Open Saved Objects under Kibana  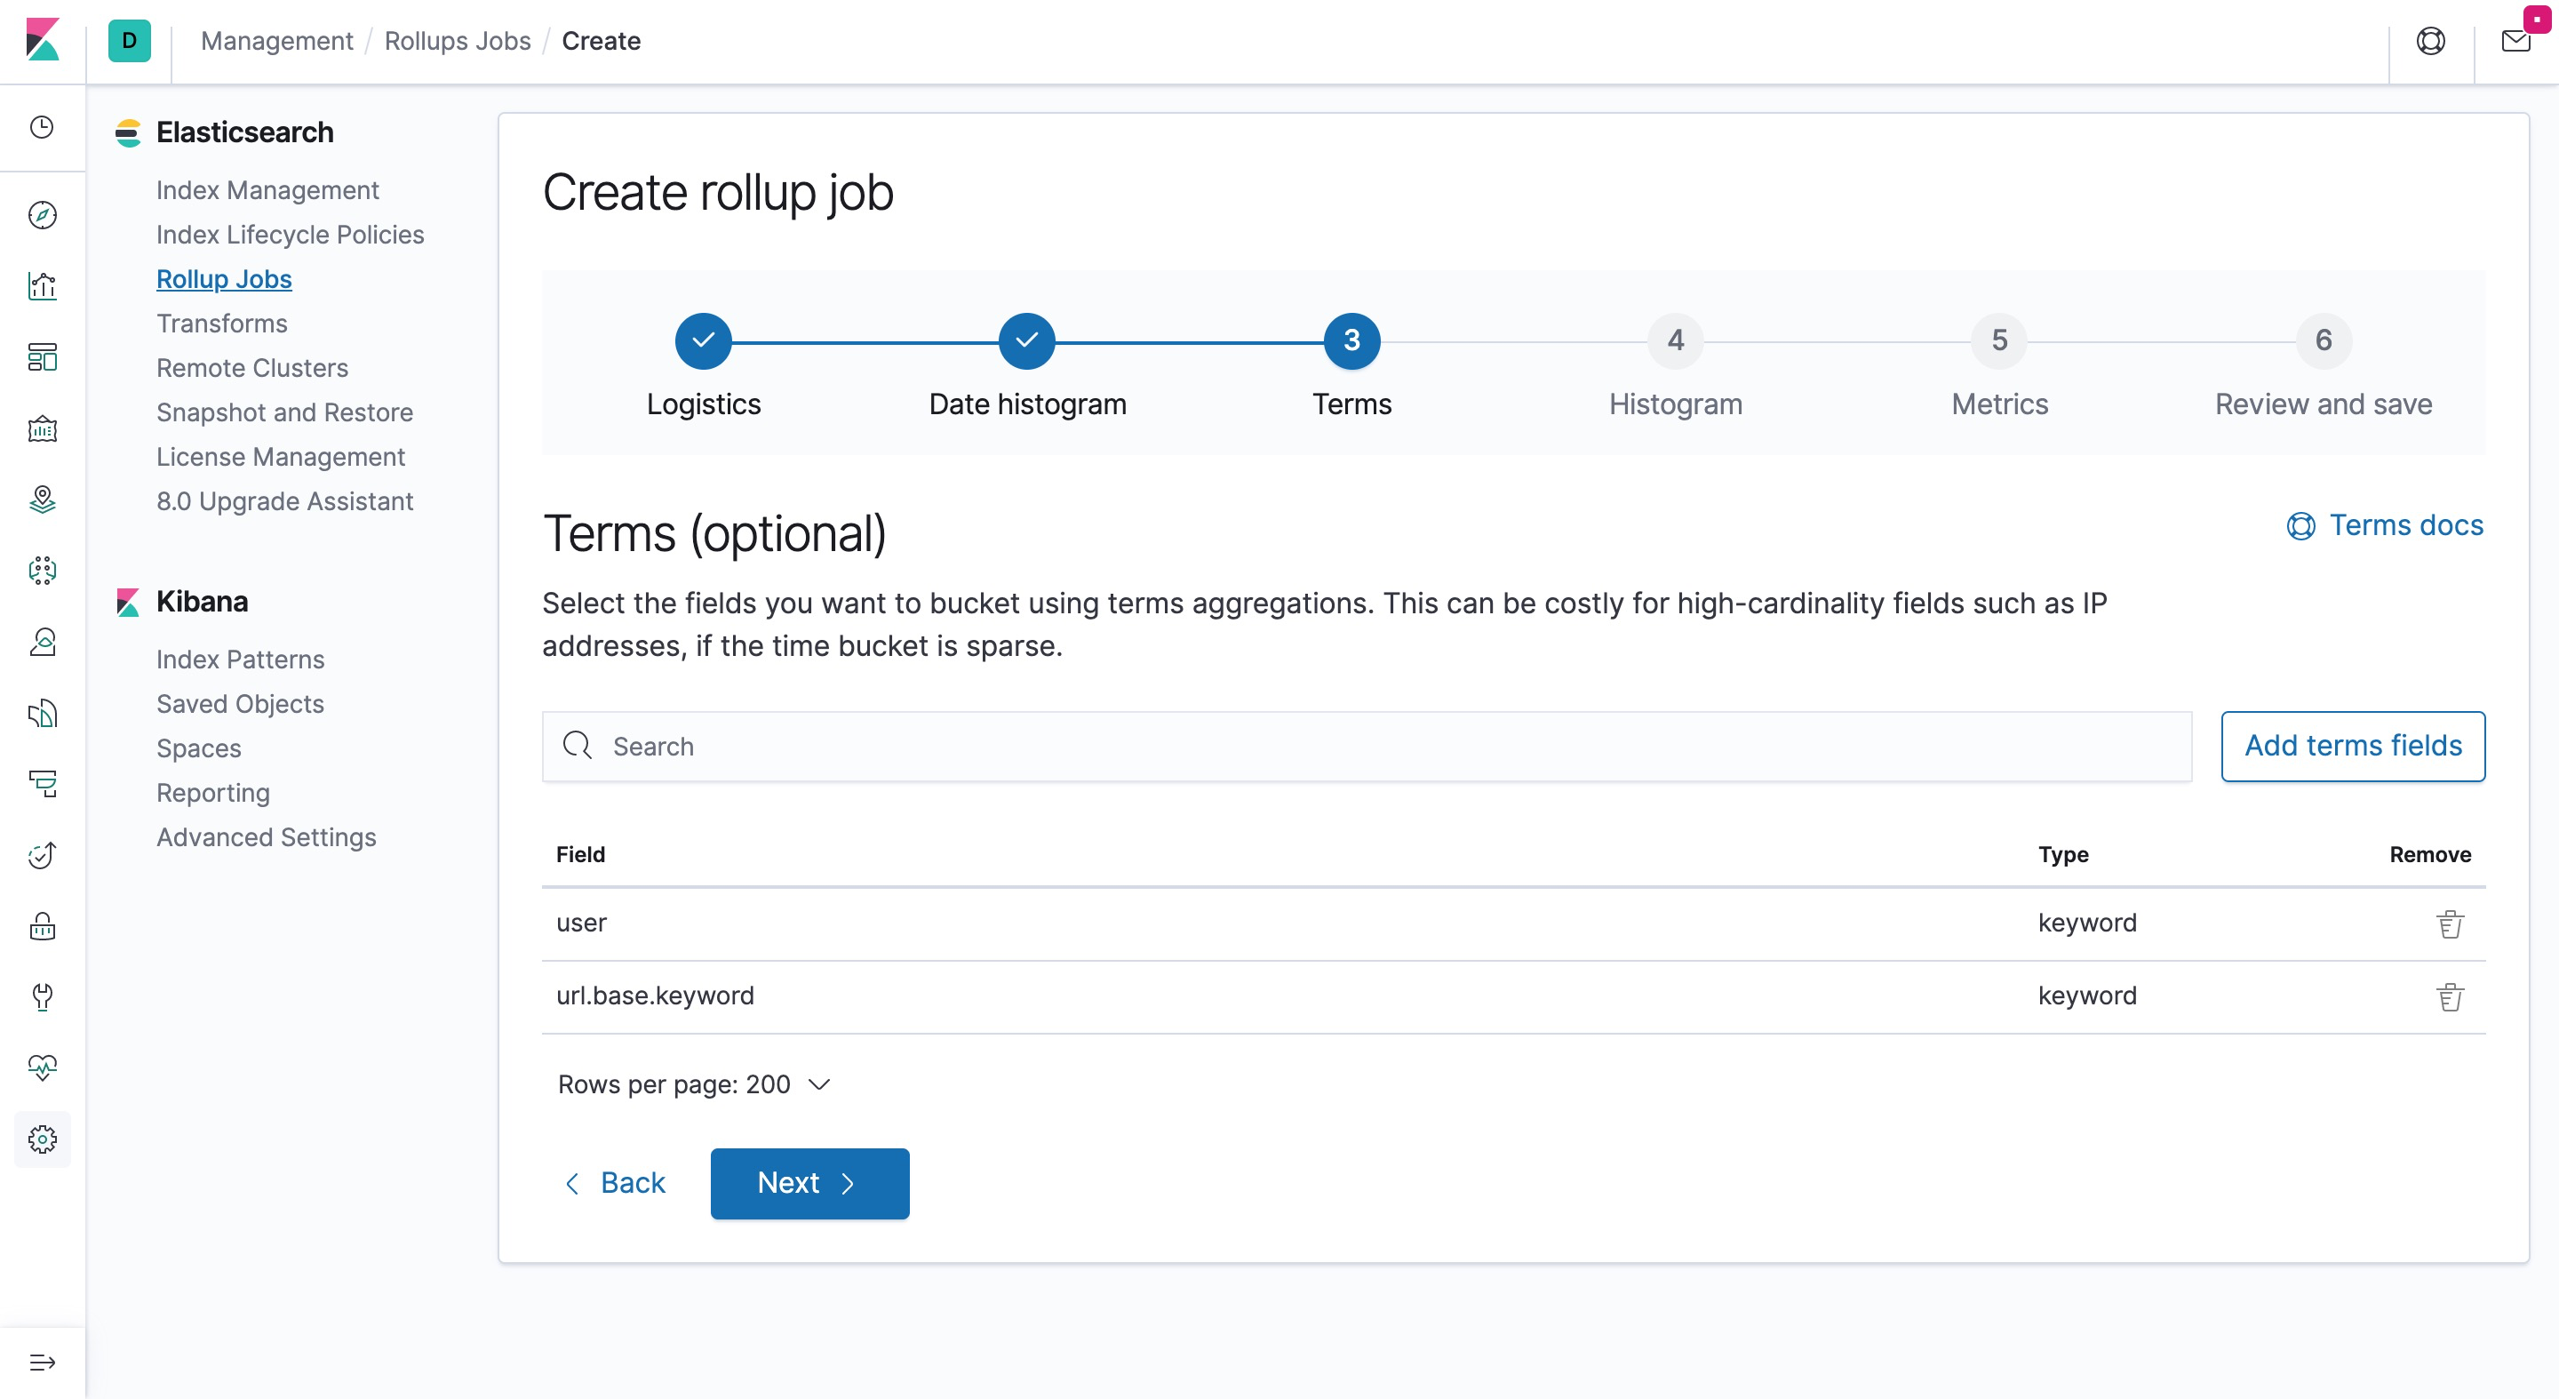point(239,703)
